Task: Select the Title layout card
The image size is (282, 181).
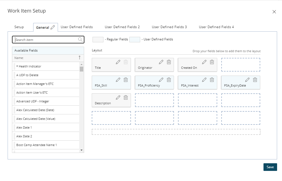Action: (111, 65)
